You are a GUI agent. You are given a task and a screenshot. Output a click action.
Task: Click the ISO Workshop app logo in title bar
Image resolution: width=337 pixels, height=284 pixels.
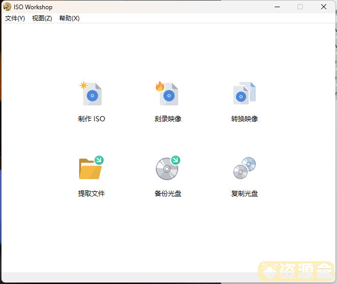pos(7,7)
